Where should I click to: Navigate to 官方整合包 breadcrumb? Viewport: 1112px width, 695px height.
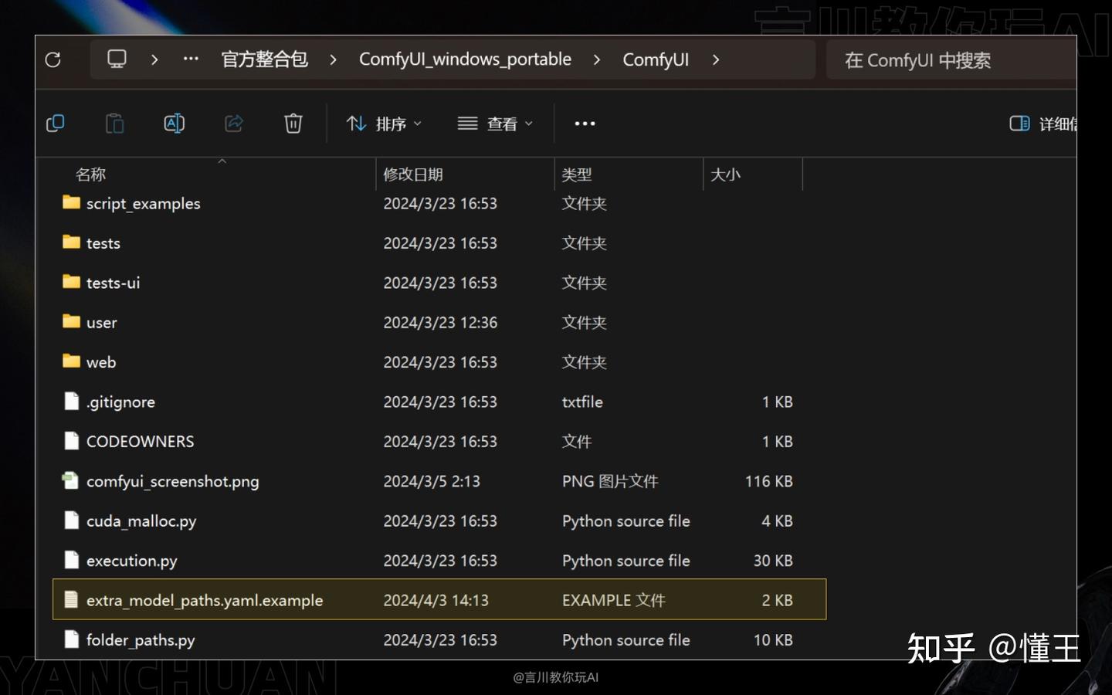click(x=265, y=59)
